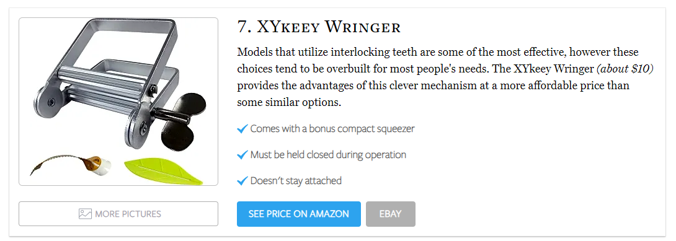Click the checkmark beside Doesn't stay attached
The width and height of the screenshot is (676, 241).
242,181
